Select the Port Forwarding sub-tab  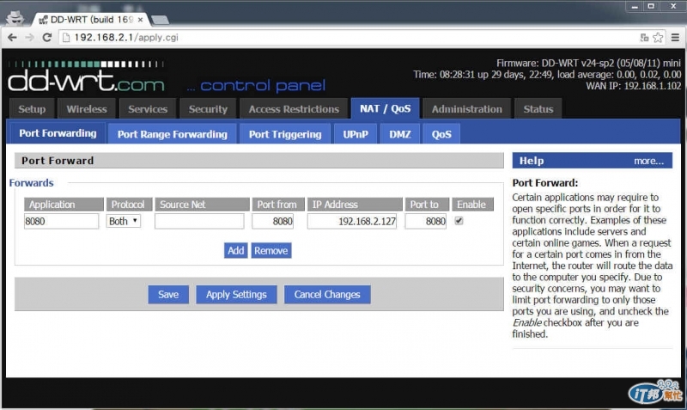click(x=58, y=133)
